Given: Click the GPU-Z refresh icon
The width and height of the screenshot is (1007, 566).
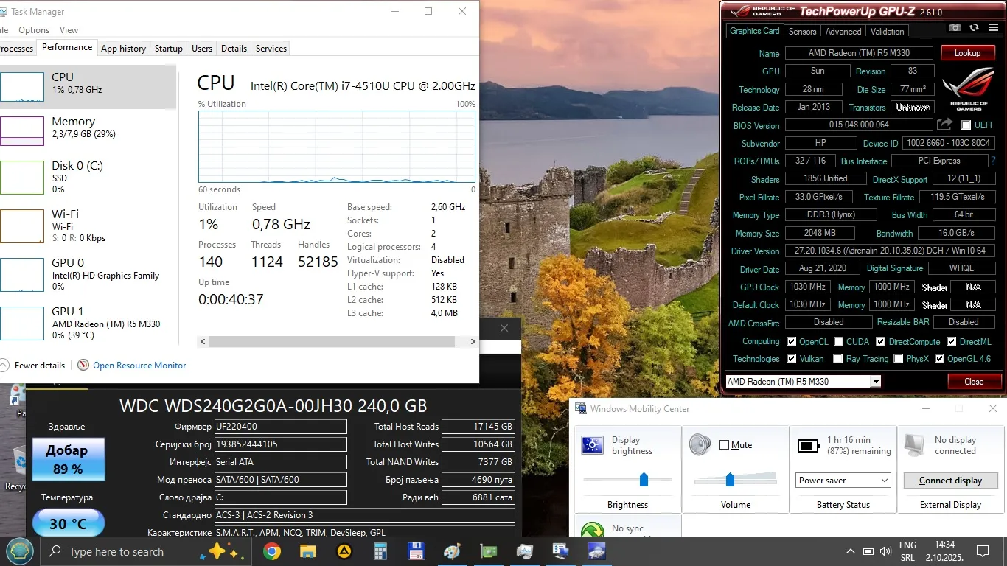Looking at the screenshot, I should click(x=974, y=27).
